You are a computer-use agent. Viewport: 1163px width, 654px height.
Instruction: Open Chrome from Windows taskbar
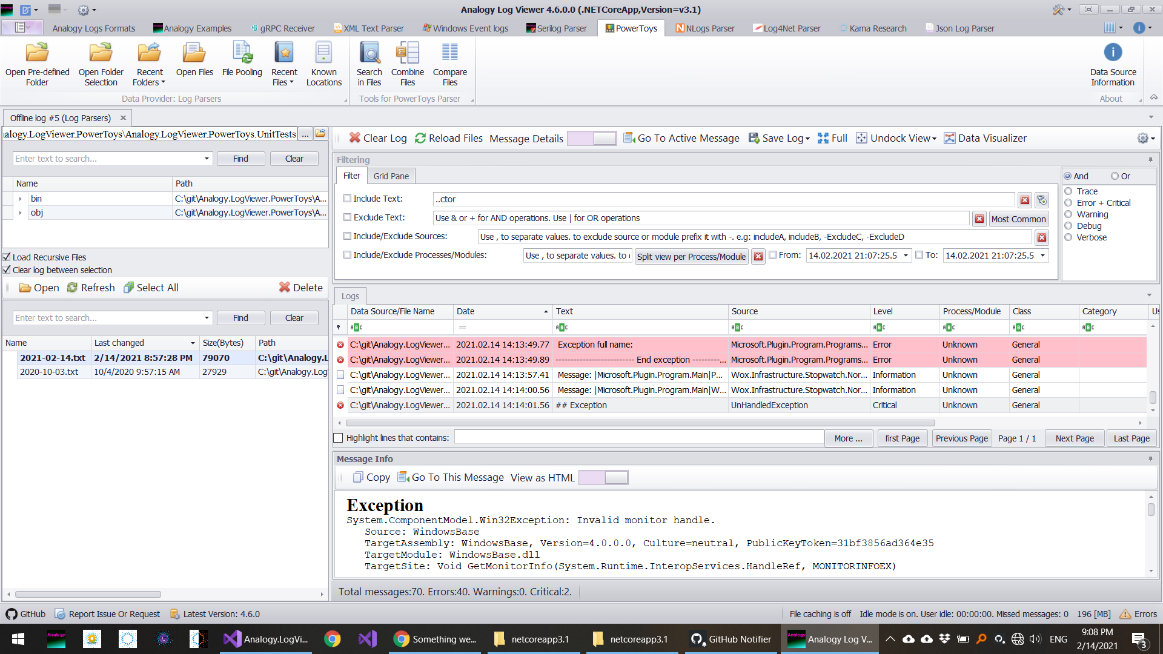click(x=333, y=639)
